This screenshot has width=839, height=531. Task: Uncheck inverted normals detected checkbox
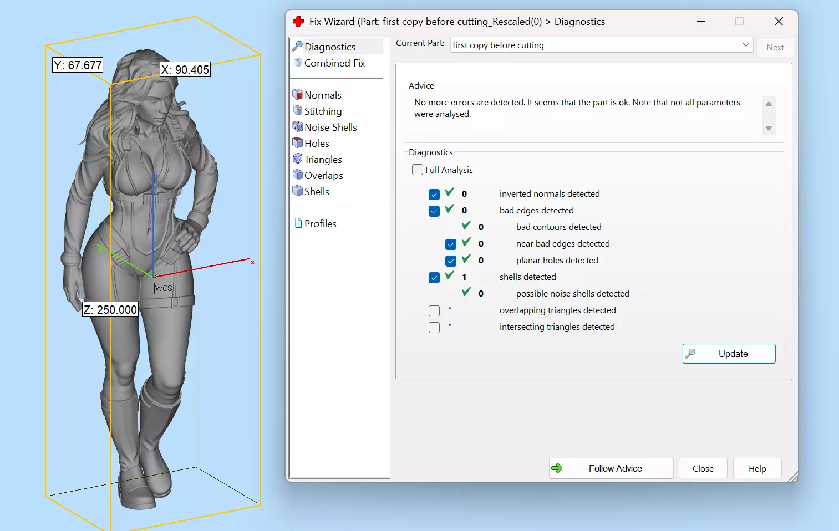(434, 194)
